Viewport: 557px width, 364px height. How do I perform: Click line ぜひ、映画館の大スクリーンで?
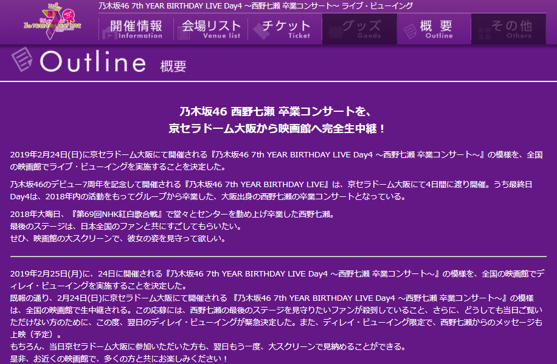[118, 238]
